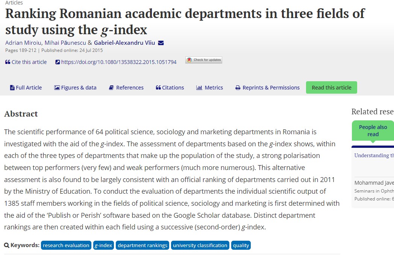
Task: Click the bar chart icon on Metrics
Action: click(199, 88)
